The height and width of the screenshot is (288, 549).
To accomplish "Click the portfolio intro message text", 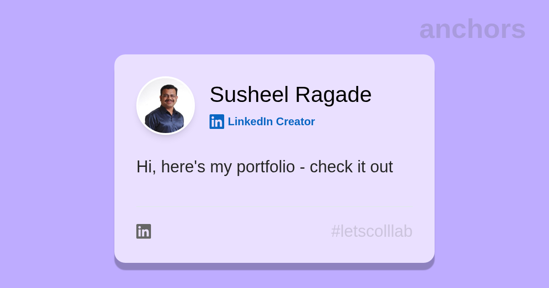I will 264,167.
